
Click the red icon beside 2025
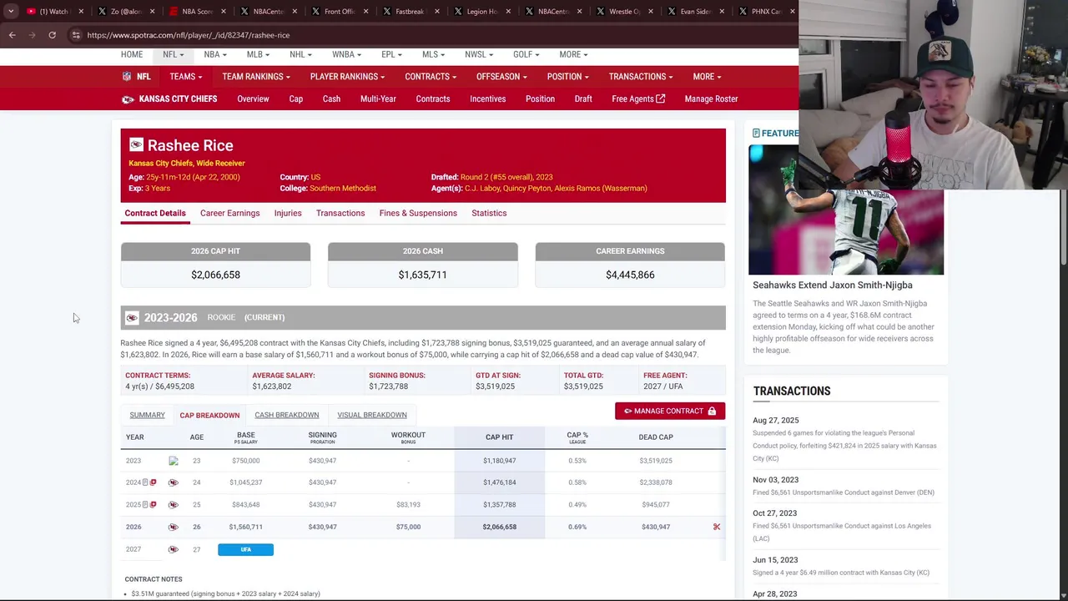click(153, 505)
